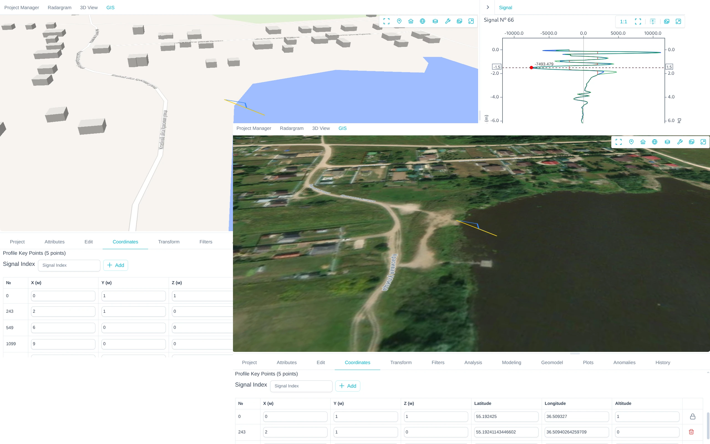Capture a screenshot using the camera icon in Signal panel
Viewport: 710px width, 444px height.
(666, 21)
